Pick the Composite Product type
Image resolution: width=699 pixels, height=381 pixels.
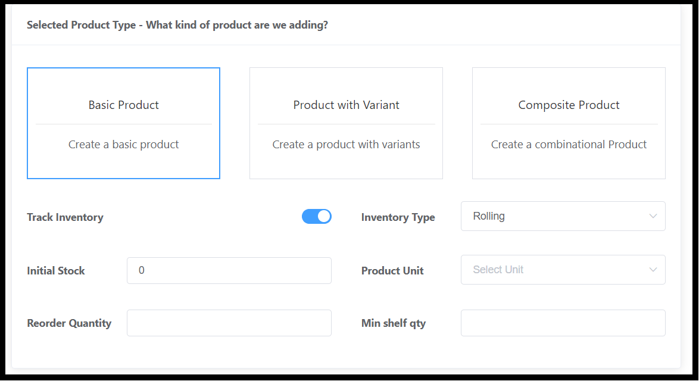pyautogui.click(x=568, y=123)
